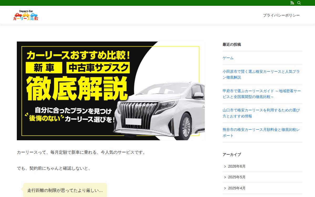
Task: Open プライバシーポリシー menu item
Action: [281, 15]
